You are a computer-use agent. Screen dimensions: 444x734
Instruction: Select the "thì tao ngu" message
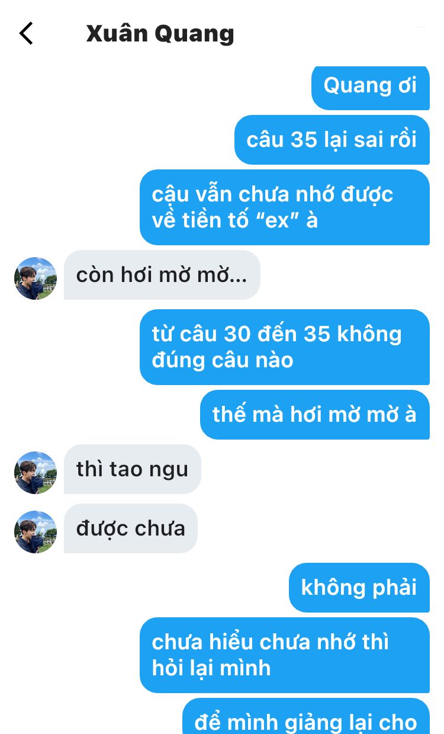(x=133, y=469)
